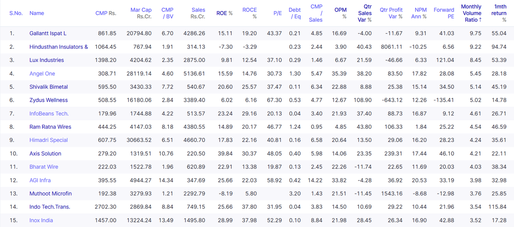Screen dimensions: 514x227
Task: Select Ram Ratna Wires P/E 46.77
Action: (x=275, y=127)
